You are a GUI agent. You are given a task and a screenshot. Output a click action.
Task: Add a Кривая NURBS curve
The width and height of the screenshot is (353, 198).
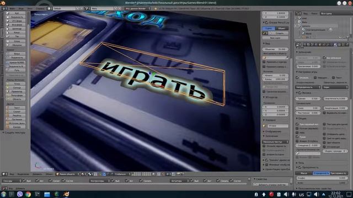pos(16,62)
